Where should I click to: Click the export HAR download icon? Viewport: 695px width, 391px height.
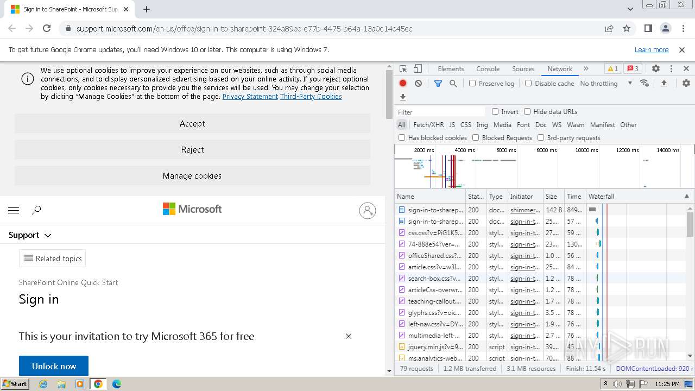[403, 97]
